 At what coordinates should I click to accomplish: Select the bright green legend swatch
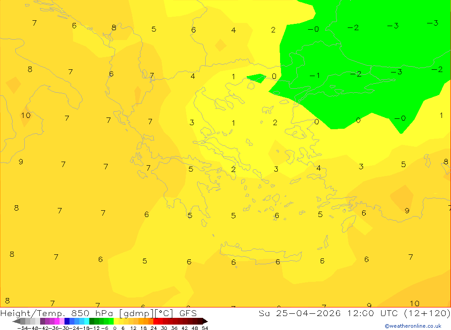[x=111, y=321]
